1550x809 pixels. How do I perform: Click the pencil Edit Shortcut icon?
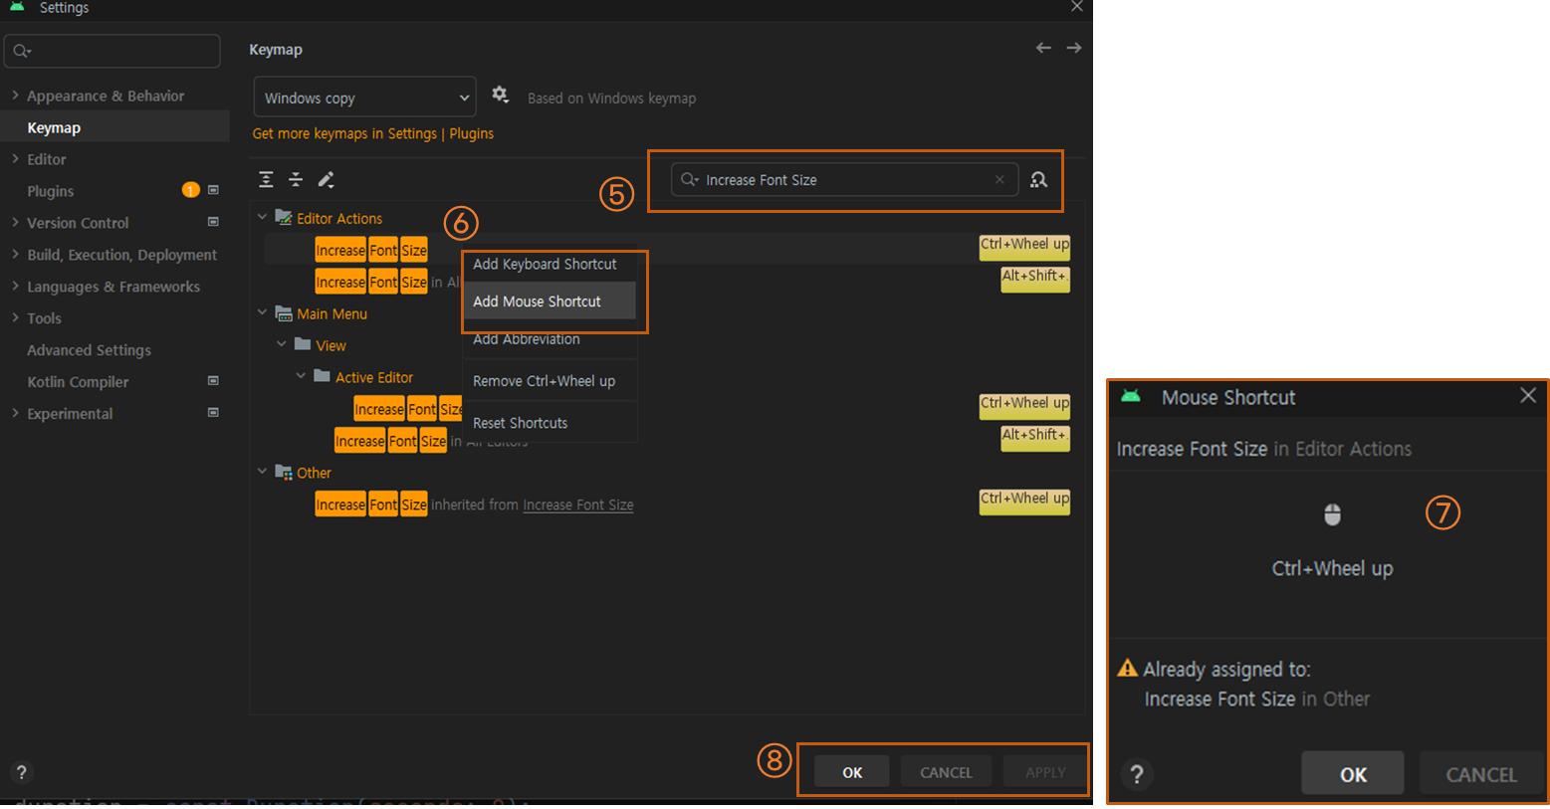(x=326, y=179)
